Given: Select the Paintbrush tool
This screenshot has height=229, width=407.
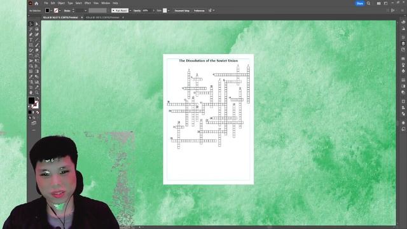Looking at the screenshot, I should [37, 45].
